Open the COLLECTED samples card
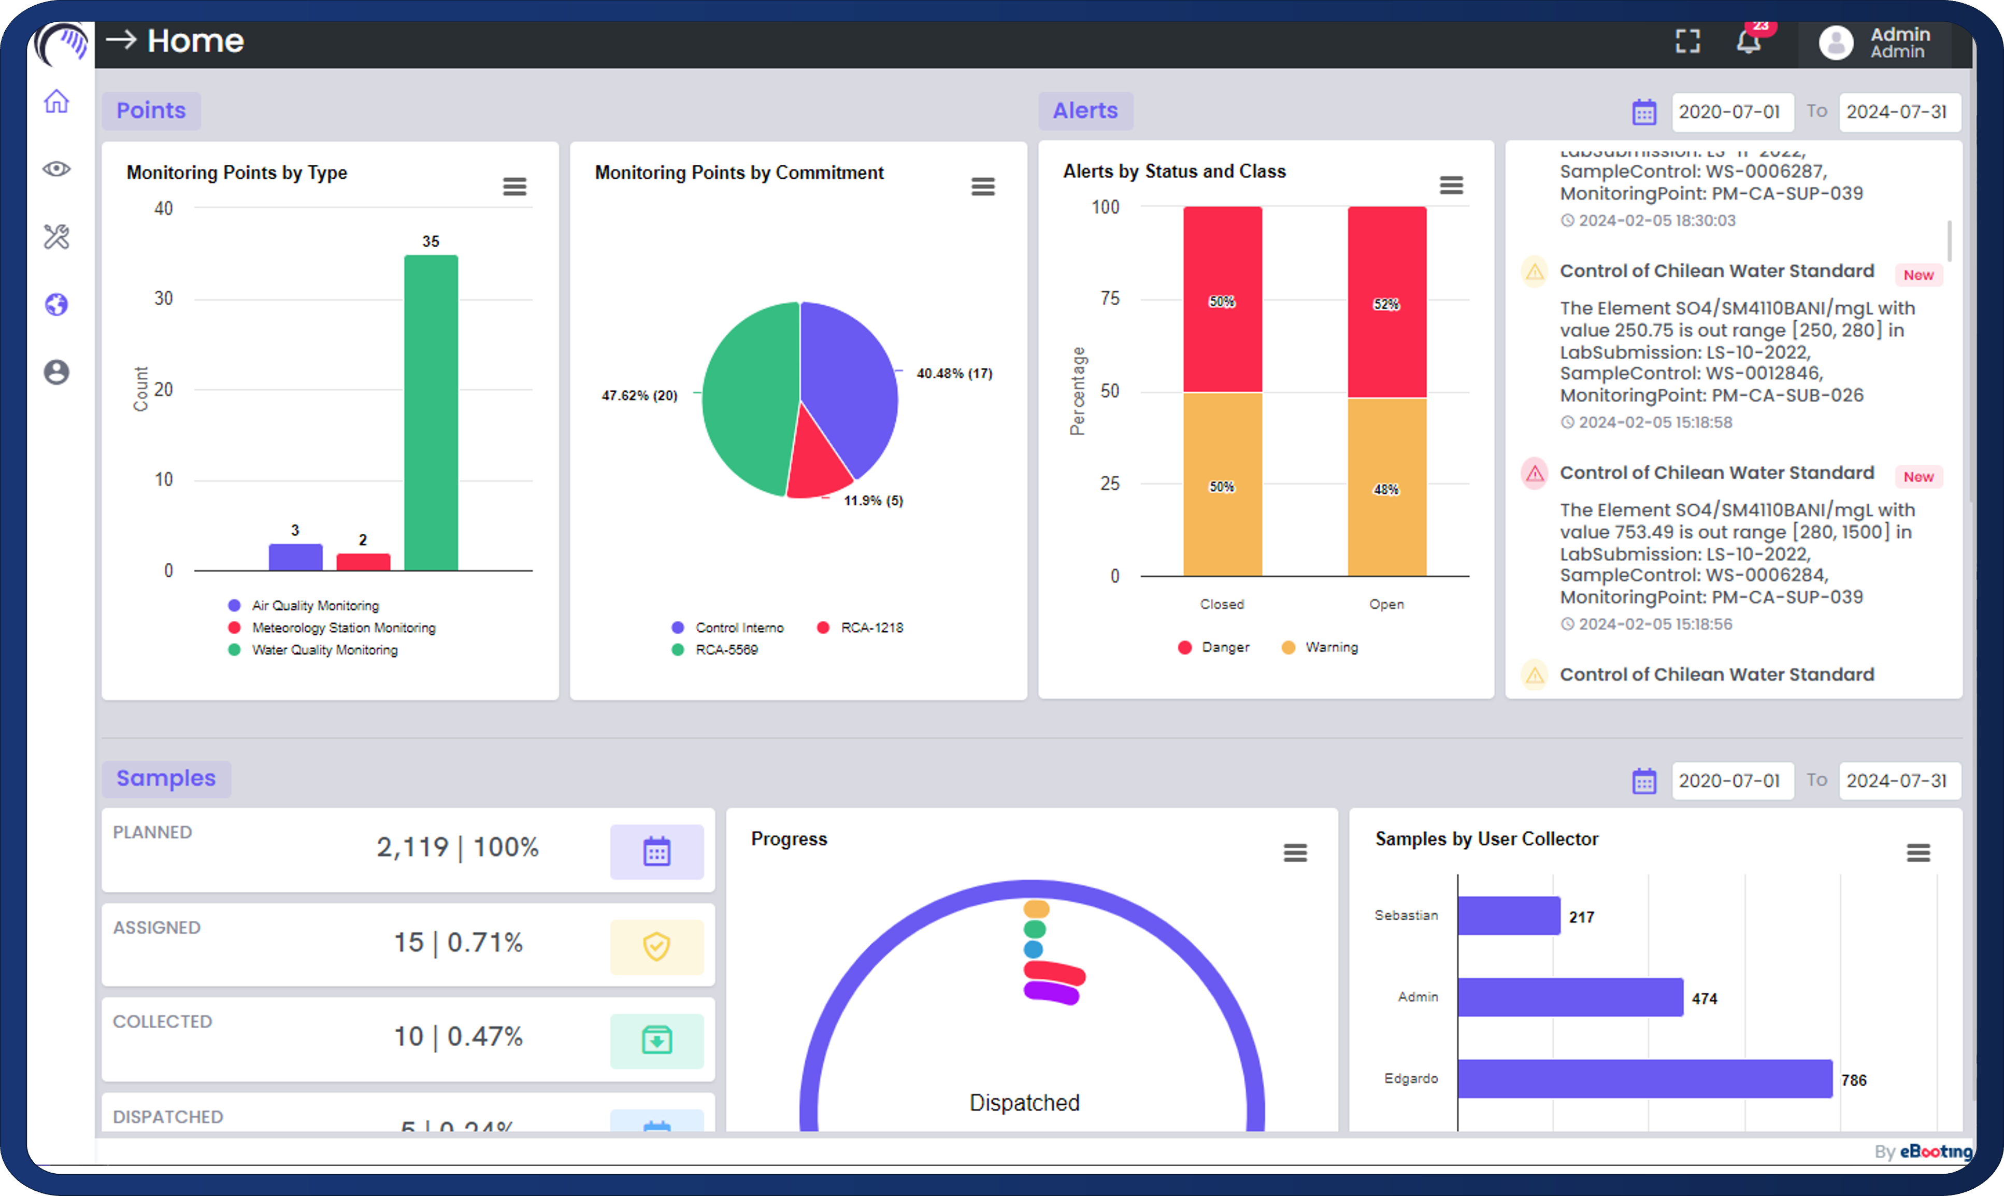2004x1196 pixels. click(409, 1040)
